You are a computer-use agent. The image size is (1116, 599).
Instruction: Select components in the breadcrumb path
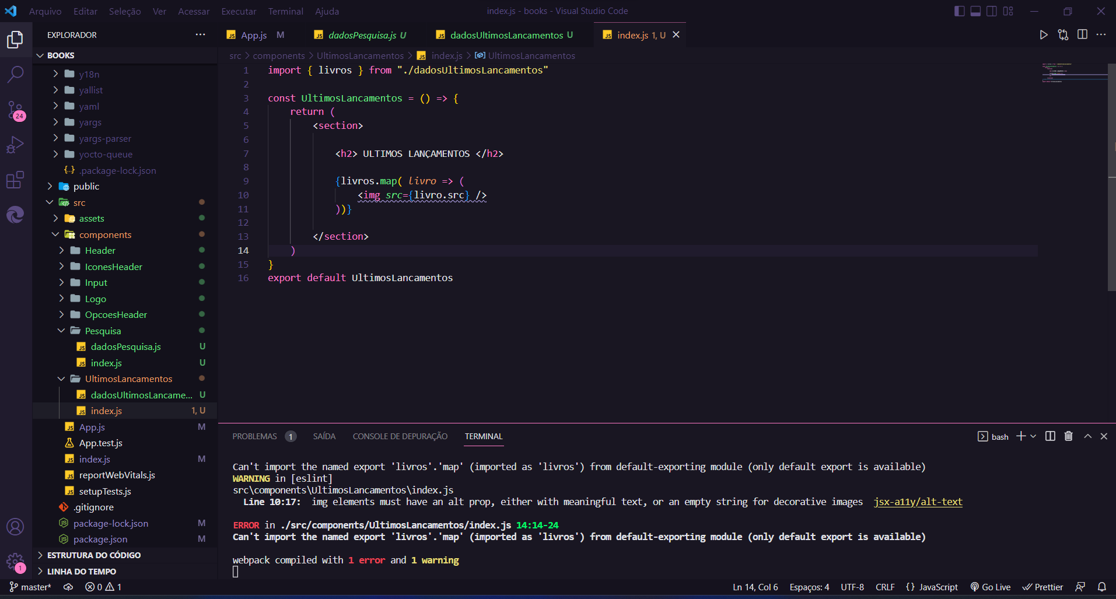click(279, 55)
